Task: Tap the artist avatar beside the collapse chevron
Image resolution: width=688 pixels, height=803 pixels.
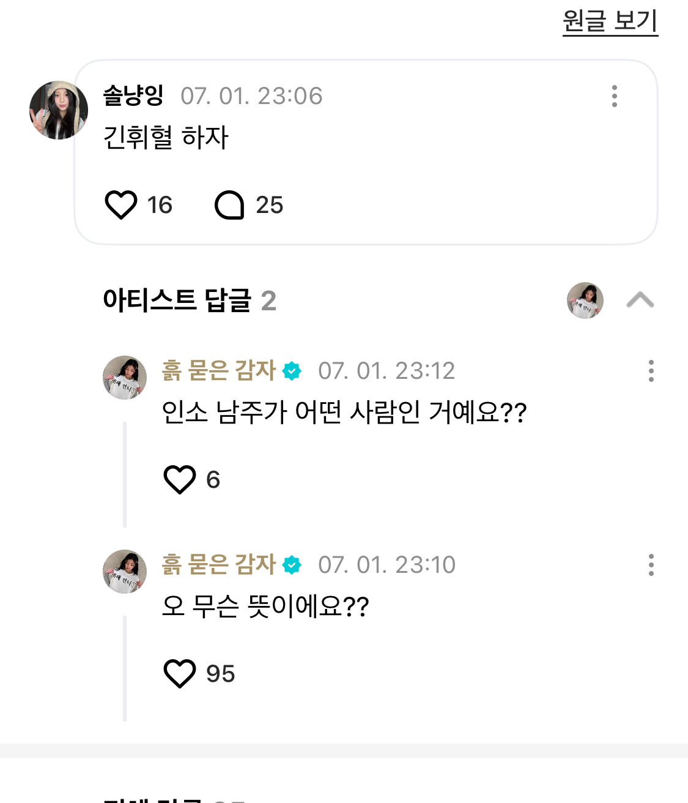Action: [x=585, y=301]
